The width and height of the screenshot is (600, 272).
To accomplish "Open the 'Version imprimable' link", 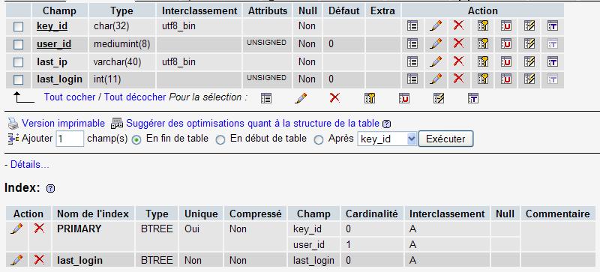I will 63,123.
